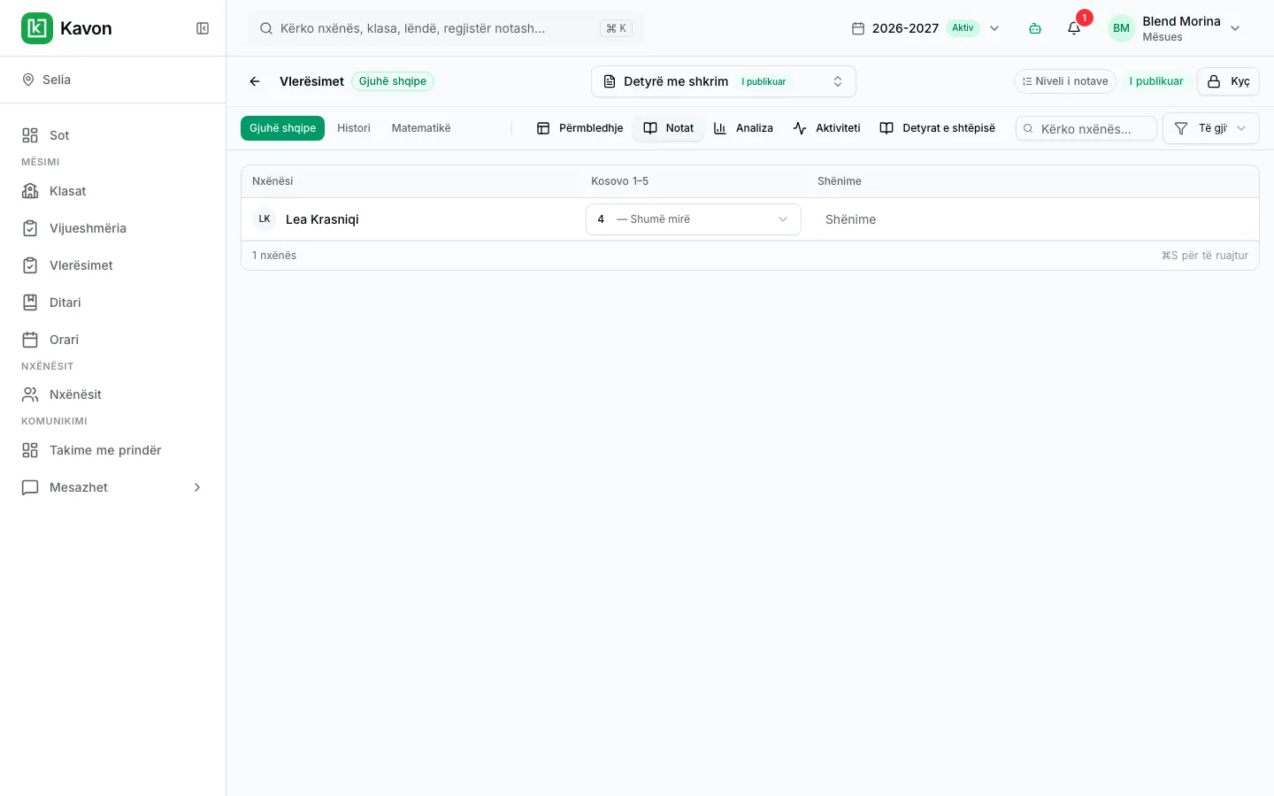1274x796 pixels.
Task: Click the Mesazhet chat icon
Action: pos(30,487)
